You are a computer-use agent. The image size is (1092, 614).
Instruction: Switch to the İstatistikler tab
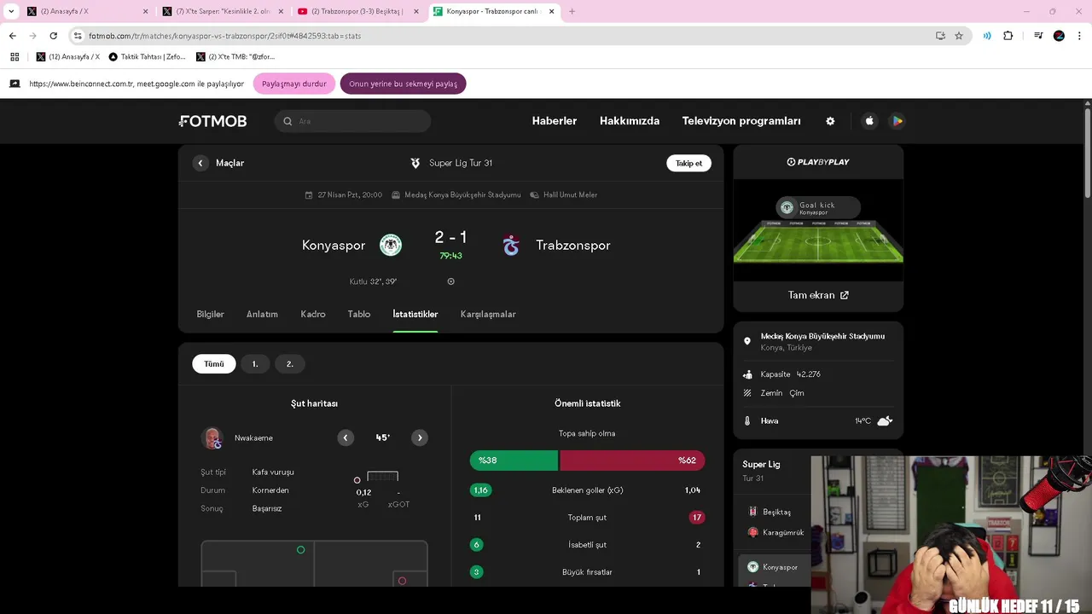415,314
